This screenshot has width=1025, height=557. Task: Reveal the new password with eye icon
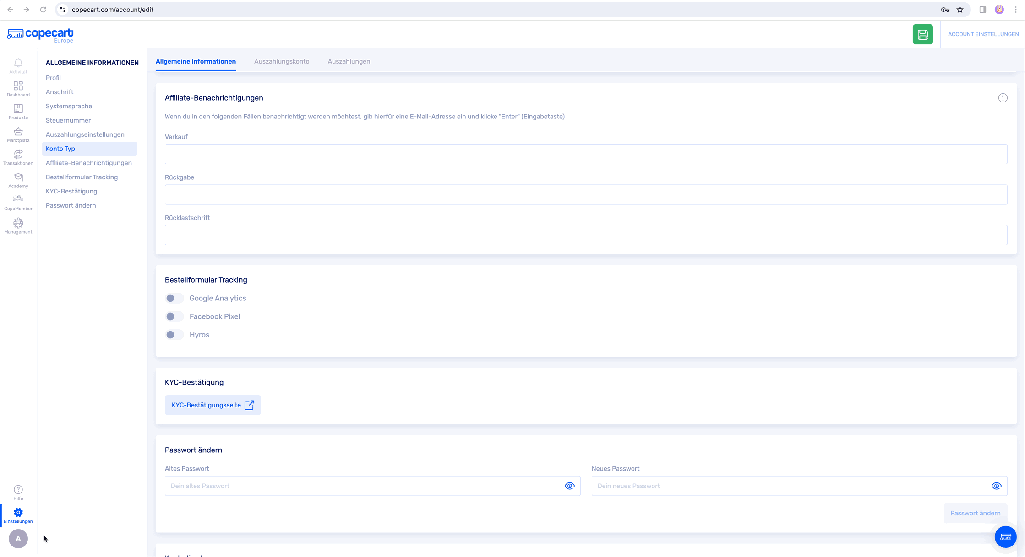tap(996, 486)
